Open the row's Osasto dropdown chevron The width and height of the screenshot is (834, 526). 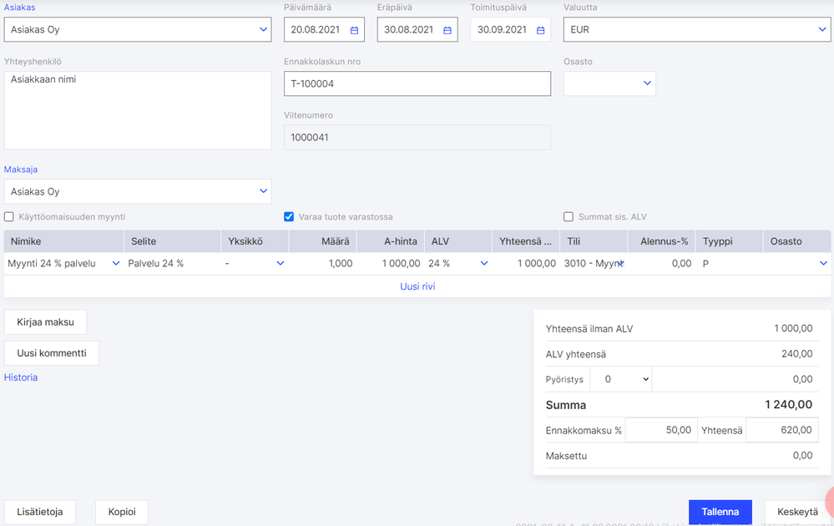(x=823, y=263)
